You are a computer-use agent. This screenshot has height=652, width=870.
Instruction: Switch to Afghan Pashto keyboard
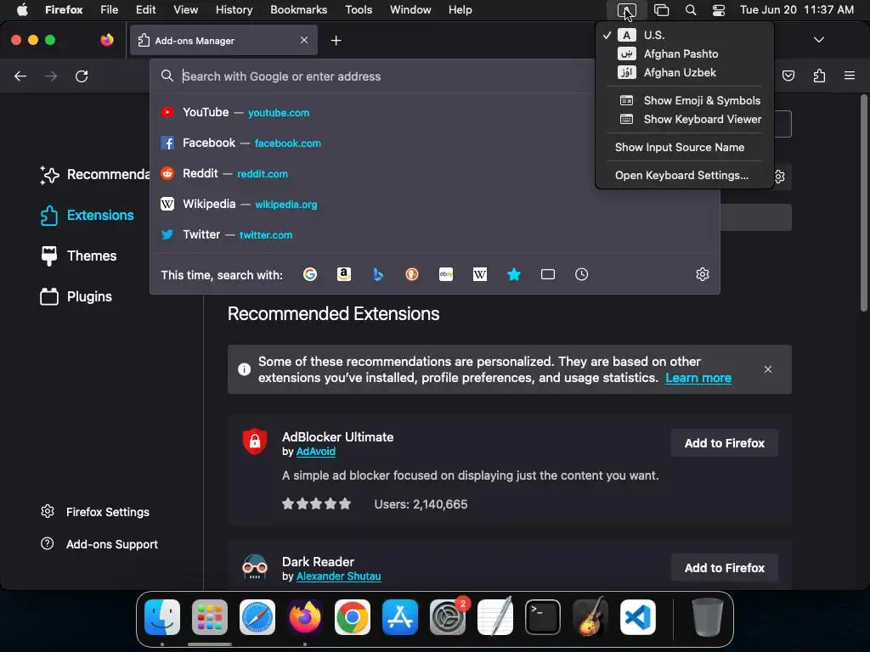tap(685, 53)
